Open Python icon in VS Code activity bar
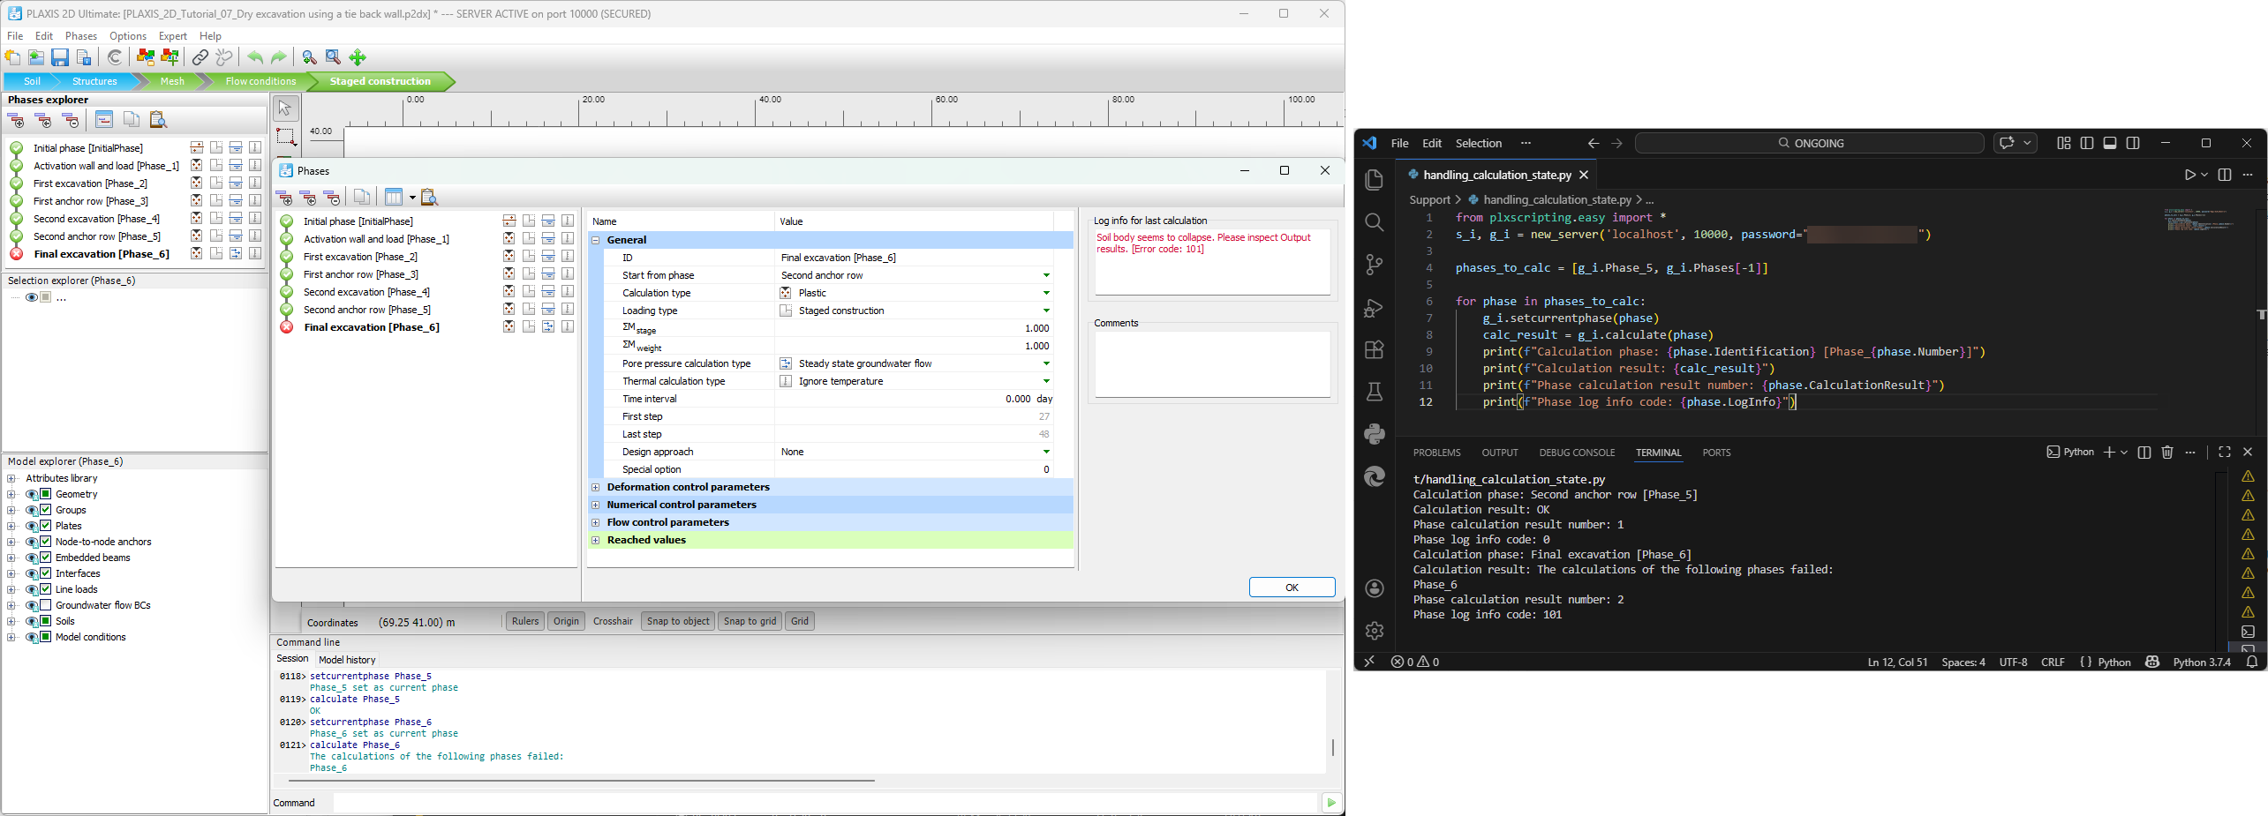The height and width of the screenshot is (816, 2268). 1375,434
